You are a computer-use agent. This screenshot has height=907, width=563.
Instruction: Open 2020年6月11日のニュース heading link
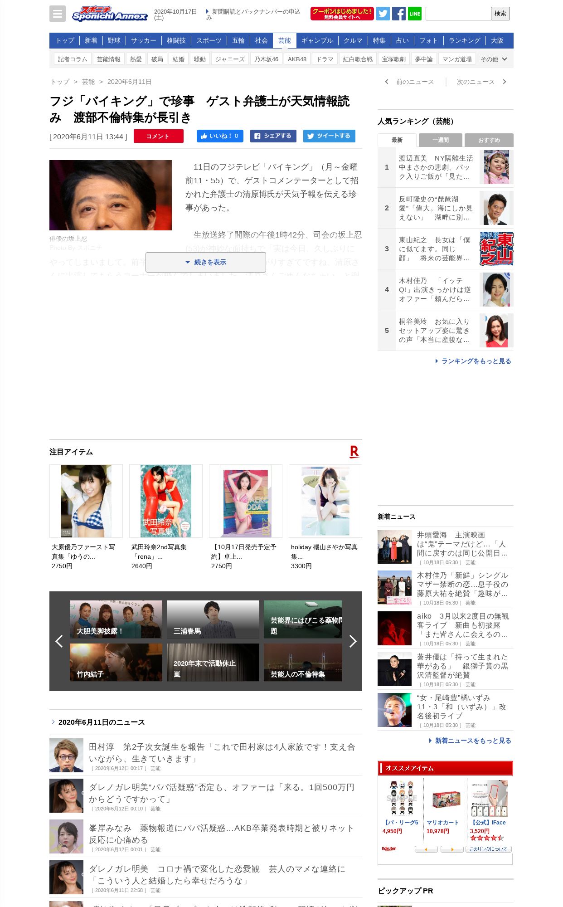(102, 722)
